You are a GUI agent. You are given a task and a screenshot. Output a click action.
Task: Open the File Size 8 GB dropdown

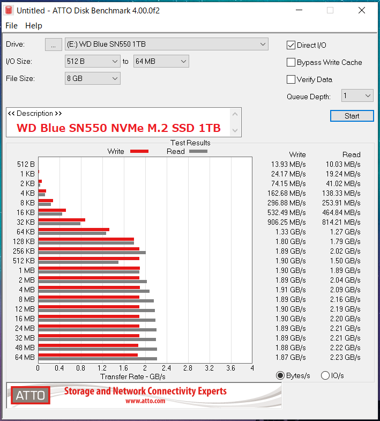coord(92,79)
